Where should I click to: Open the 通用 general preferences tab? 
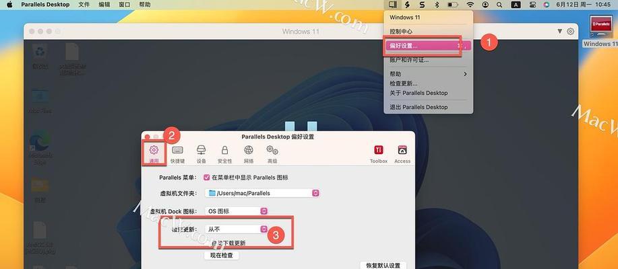pos(154,154)
